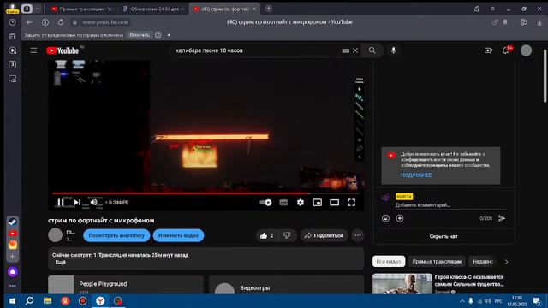Follow the ПОДРОБНЕЕ link in chat notice
Viewport: 548px width, 308px height.
(416, 175)
